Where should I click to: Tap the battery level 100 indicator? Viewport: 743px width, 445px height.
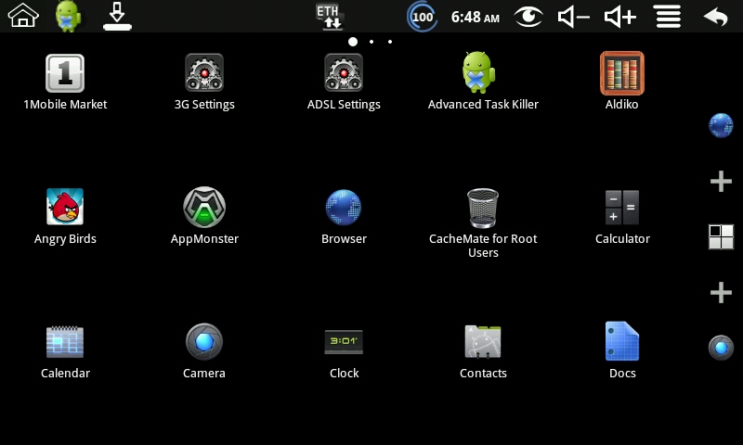click(x=422, y=17)
